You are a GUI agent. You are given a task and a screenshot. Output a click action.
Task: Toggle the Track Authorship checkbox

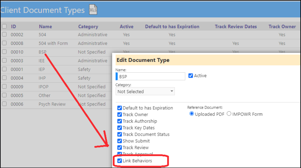[x=119, y=121]
